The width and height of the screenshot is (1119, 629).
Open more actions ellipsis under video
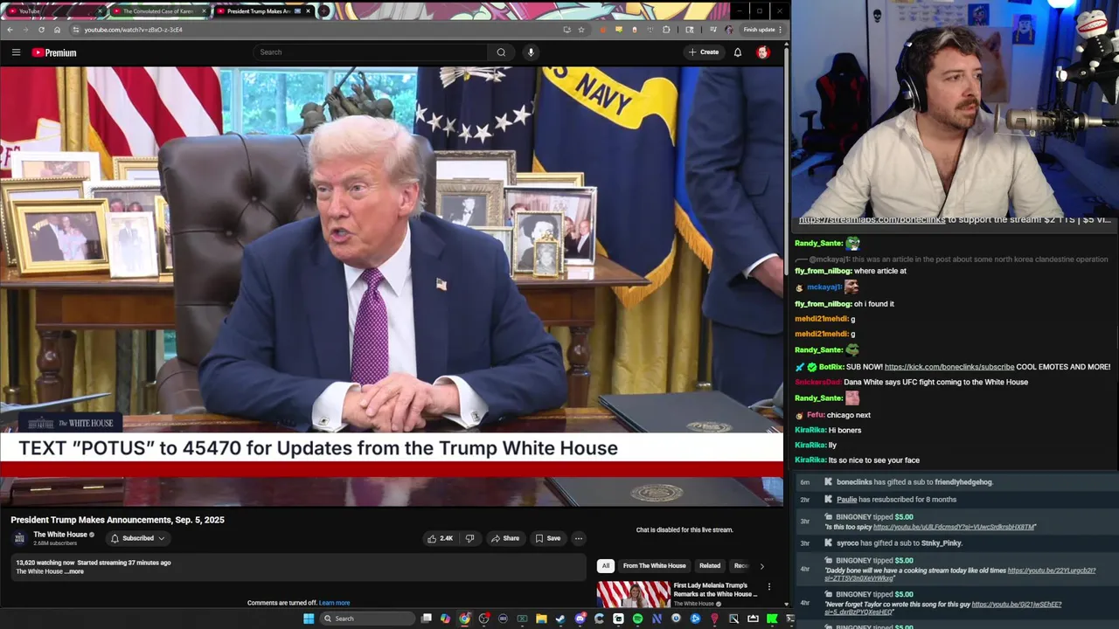point(578,538)
